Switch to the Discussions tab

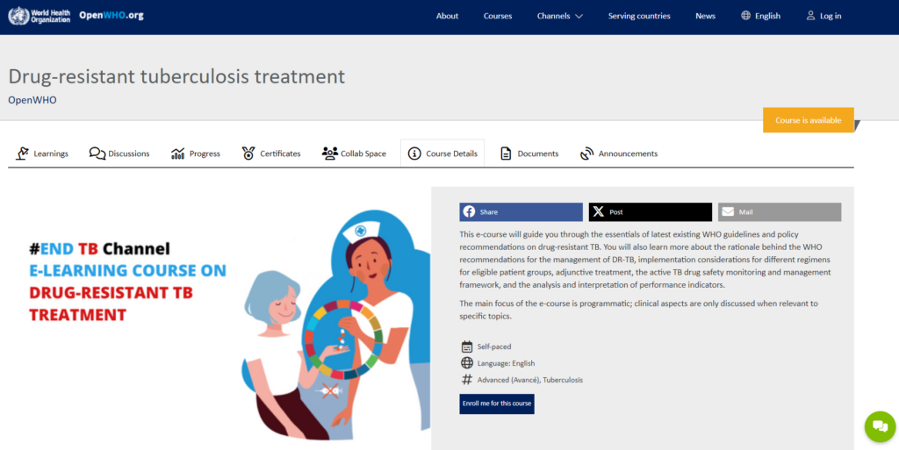(x=119, y=154)
